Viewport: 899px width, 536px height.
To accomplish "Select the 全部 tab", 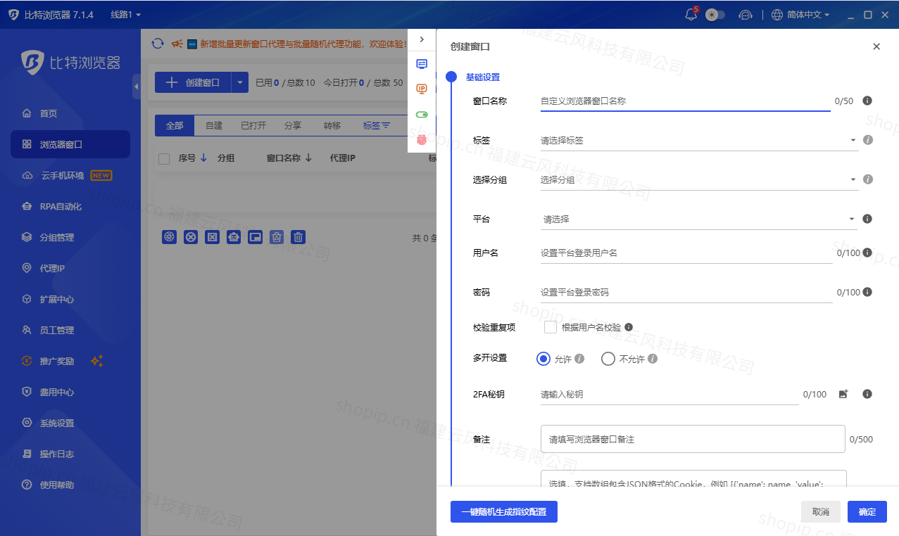I will (x=175, y=125).
